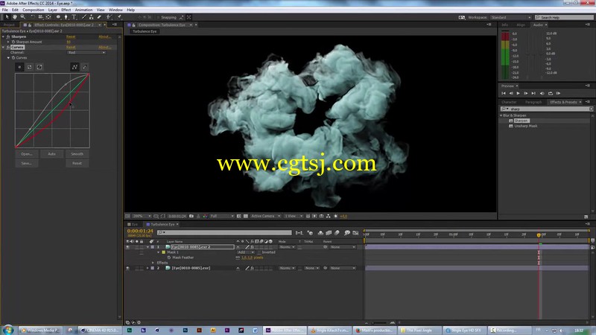The height and width of the screenshot is (335, 596).
Task: Select the Zoom magnifier tool
Action: click(23, 17)
